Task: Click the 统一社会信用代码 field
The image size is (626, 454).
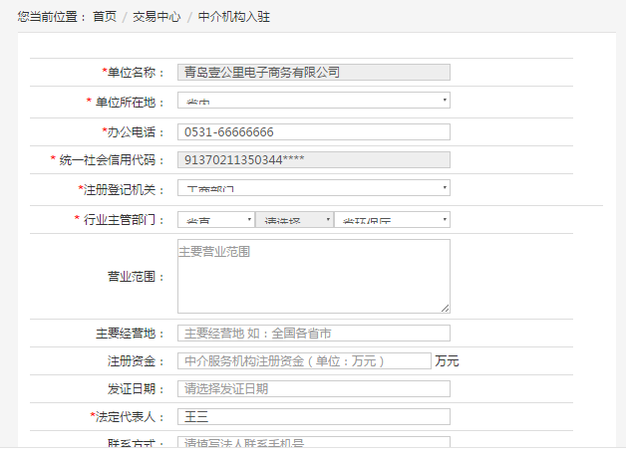Action: coord(313,160)
